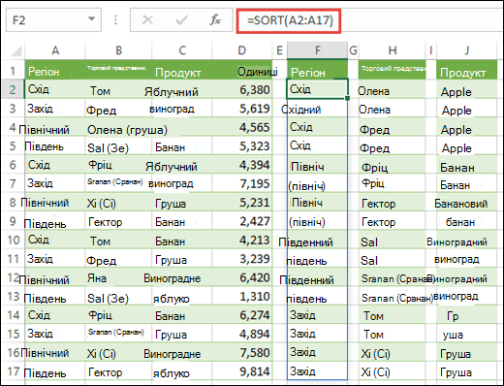The width and height of the screenshot is (504, 386).
Task: Open the Insert Function fx button
Action: pyautogui.click(x=215, y=20)
